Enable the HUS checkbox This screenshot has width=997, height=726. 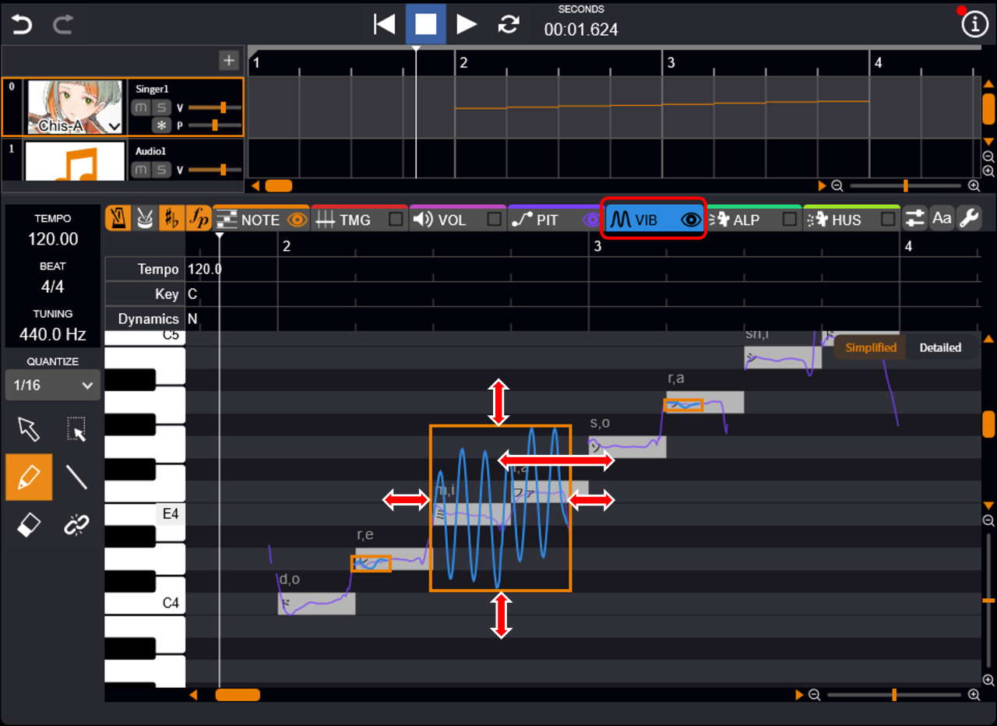888,220
